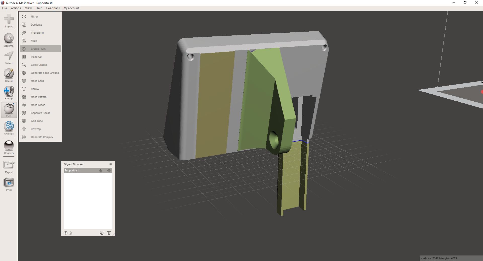Duplicate object using Object Browser copy icon
This screenshot has width=483, height=261.
(x=102, y=233)
